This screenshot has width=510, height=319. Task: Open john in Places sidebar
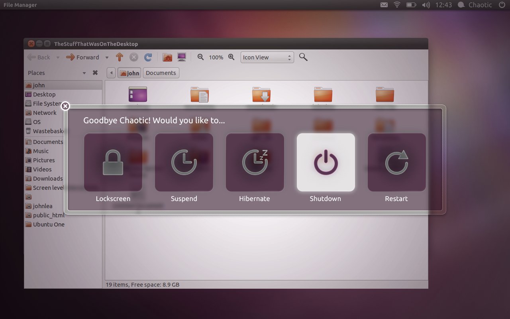[63, 85]
